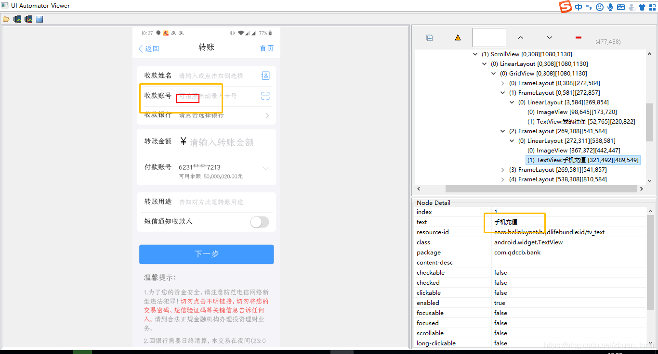658x354 pixels.
Task: Clear search results red minus icon
Action: coord(579,38)
